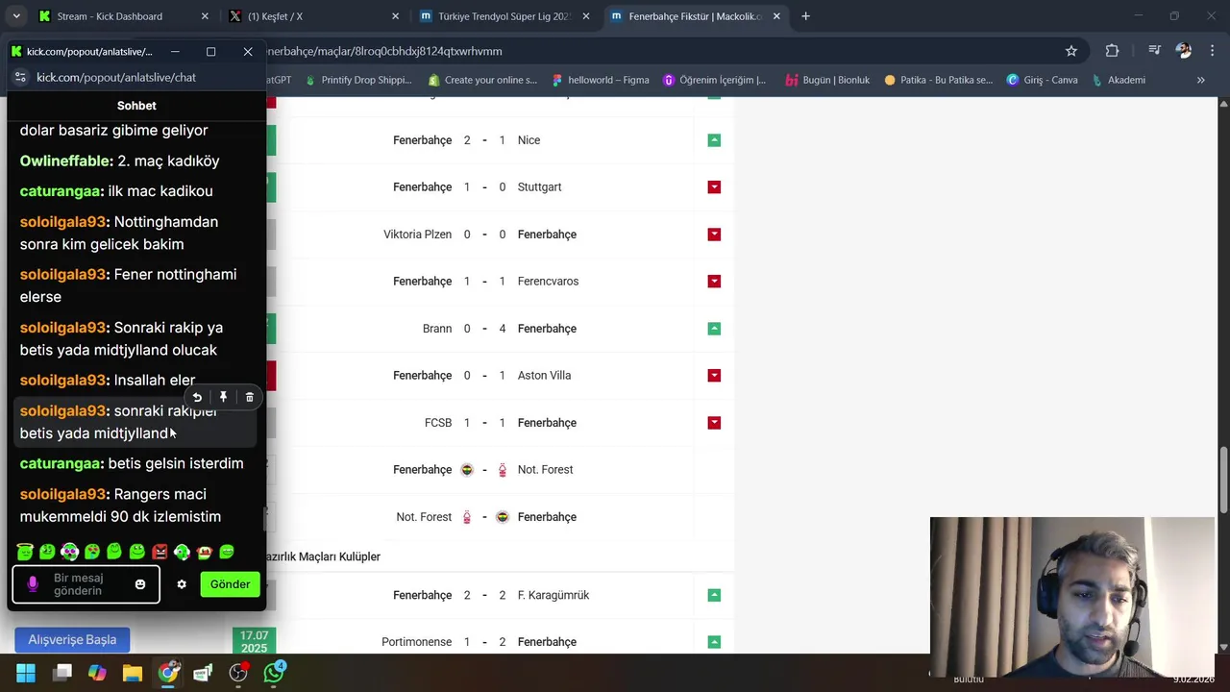The width and height of the screenshot is (1230, 692).
Task: Click the red arrow for Ferencvaros match
Action: pyautogui.click(x=714, y=282)
